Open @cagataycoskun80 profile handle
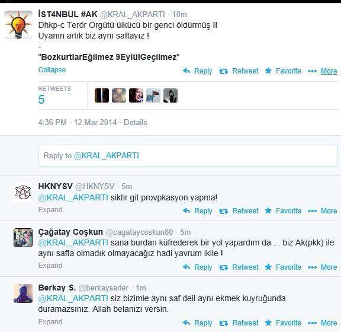Image resolution: width=341 pixels, height=332 pixels. (139, 232)
